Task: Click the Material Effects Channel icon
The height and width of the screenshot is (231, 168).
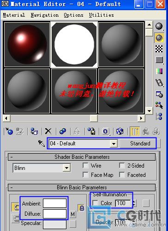Action: click(106, 131)
